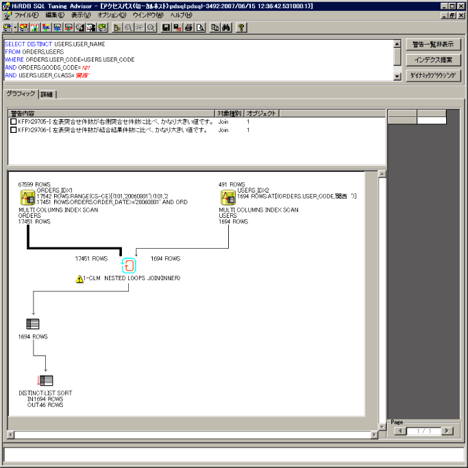Open the small dropdown arrow beside the first toolbar icon
This screenshot has height=468, width=468.
(15, 28)
